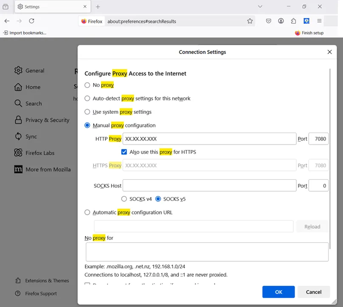Click the Privacy & Security lock icon

pyautogui.click(x=18, y=120)
